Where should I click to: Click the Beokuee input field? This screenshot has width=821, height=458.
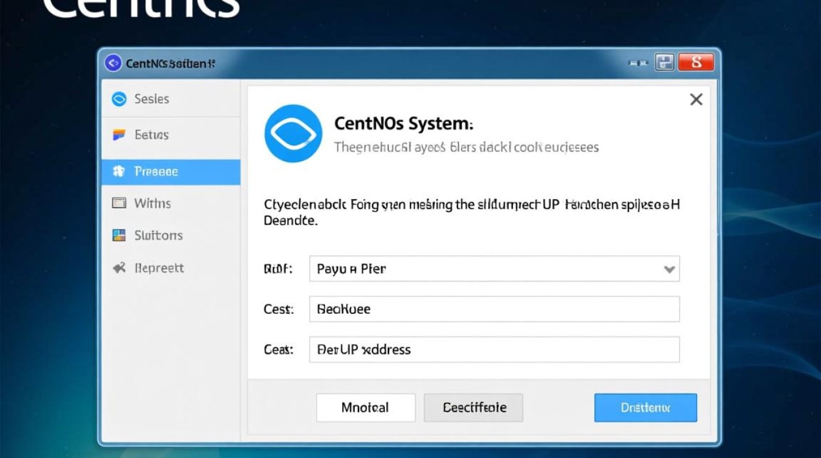pyautogui.click(x=494, y=309)
